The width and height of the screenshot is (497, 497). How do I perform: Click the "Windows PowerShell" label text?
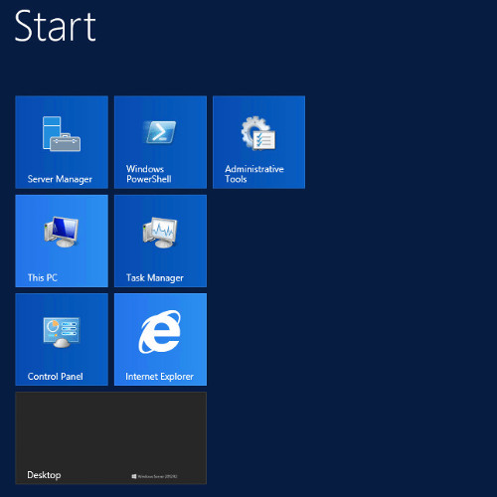coord(148,174)
